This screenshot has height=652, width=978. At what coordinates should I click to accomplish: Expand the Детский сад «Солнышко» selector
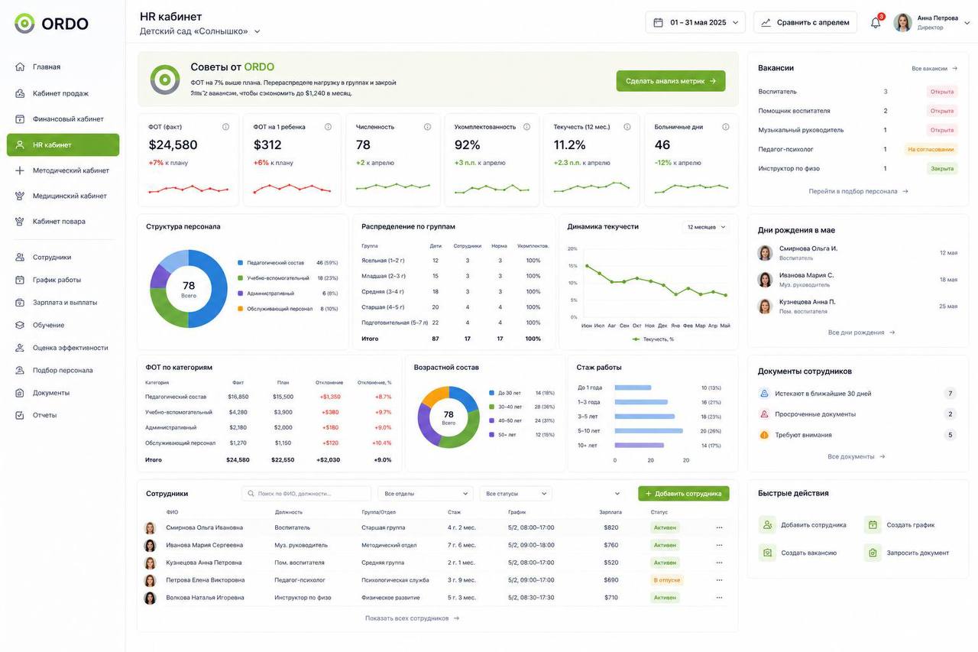(200, 31)
